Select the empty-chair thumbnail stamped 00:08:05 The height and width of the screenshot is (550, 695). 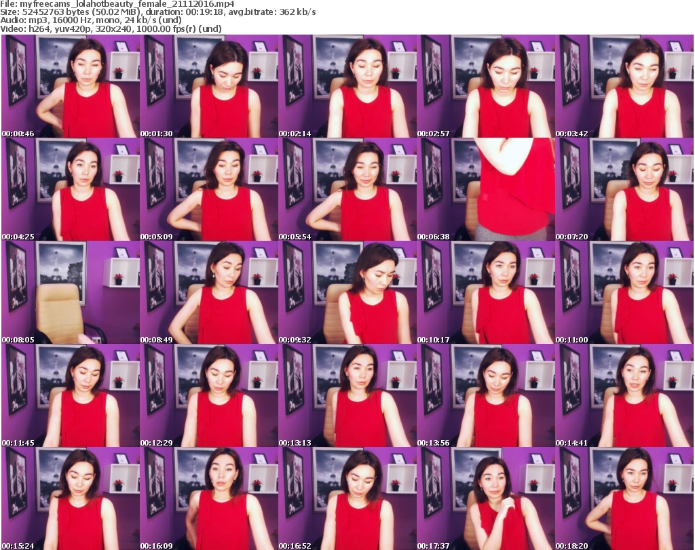pos(71,293)
